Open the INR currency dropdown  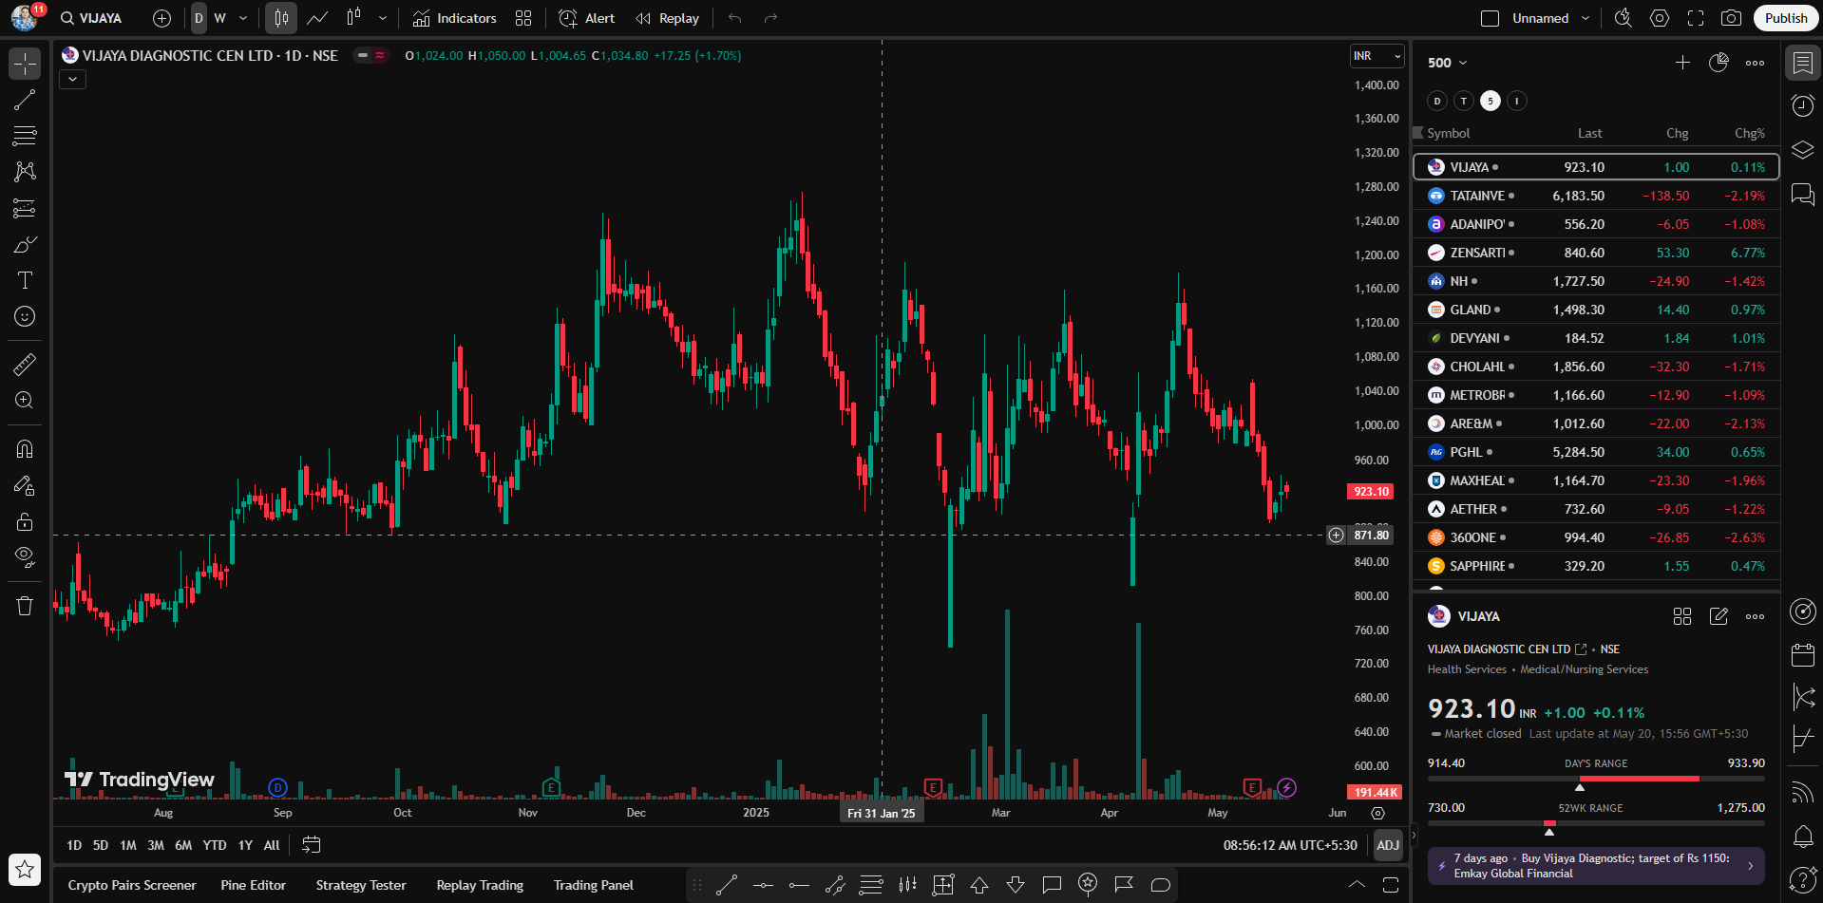pyautogui.click(x=1377, y=56)
